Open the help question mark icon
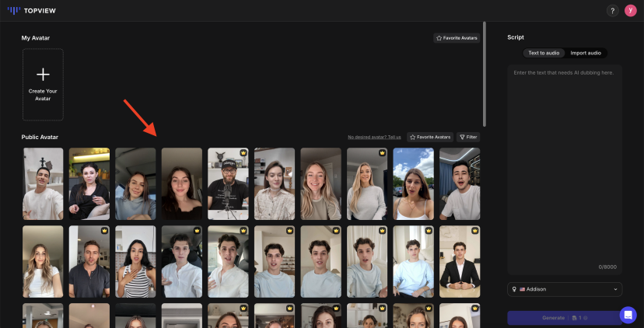644x328 pixels. coord(612,11)
